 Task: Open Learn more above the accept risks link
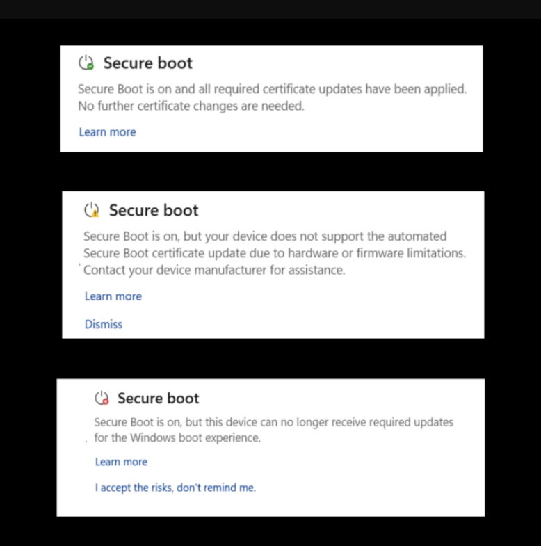(121, 462)
